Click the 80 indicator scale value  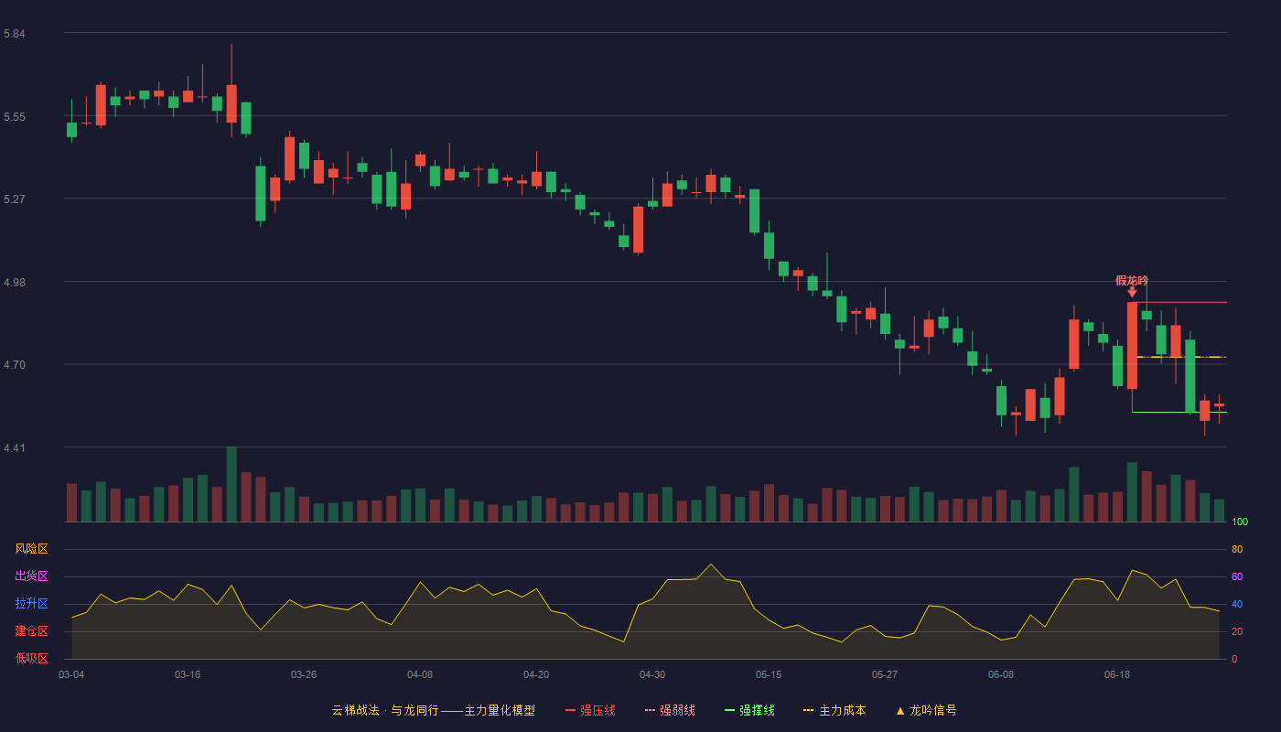tap(1237, 549)
